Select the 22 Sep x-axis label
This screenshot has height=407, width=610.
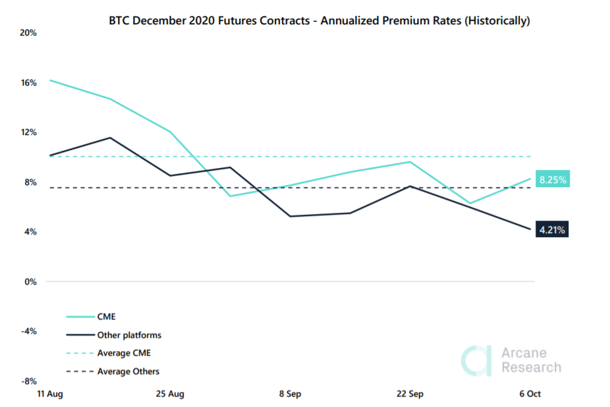tap(410, 394)
